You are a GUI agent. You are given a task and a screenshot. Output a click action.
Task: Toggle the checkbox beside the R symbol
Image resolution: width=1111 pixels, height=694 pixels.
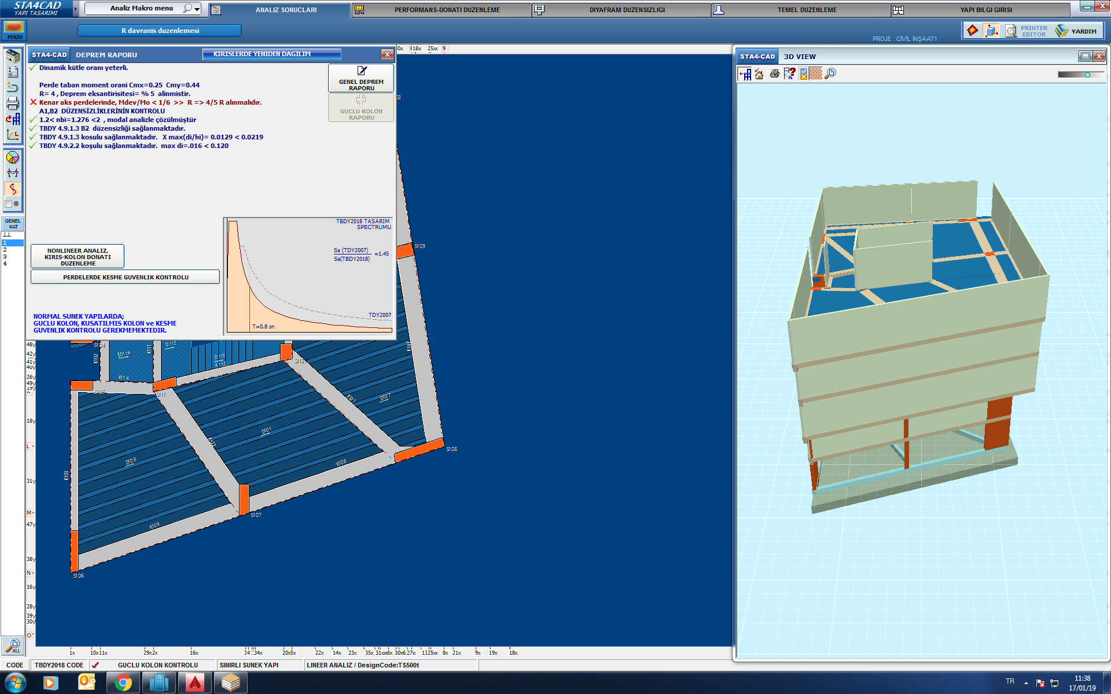[9, 204]
